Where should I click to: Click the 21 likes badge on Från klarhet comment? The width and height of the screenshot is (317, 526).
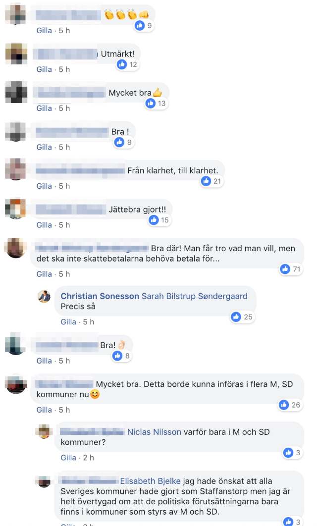click(x=212, y=181)
